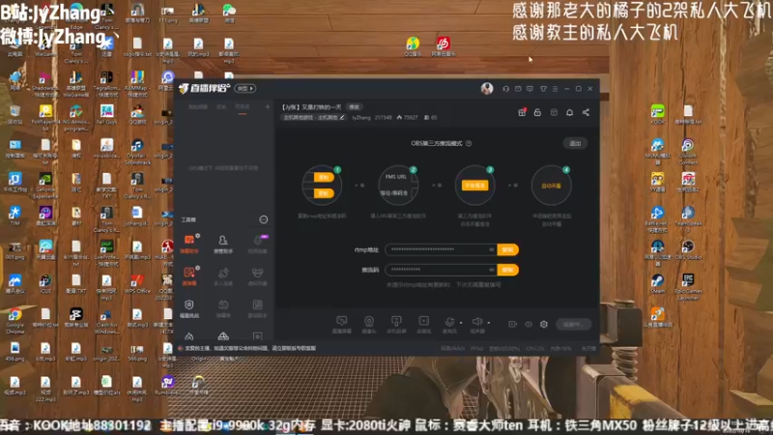Open the KOOK desktop shortcut
Image resolution: width=773 pixels, height=435 pixels.
[658, 114]
